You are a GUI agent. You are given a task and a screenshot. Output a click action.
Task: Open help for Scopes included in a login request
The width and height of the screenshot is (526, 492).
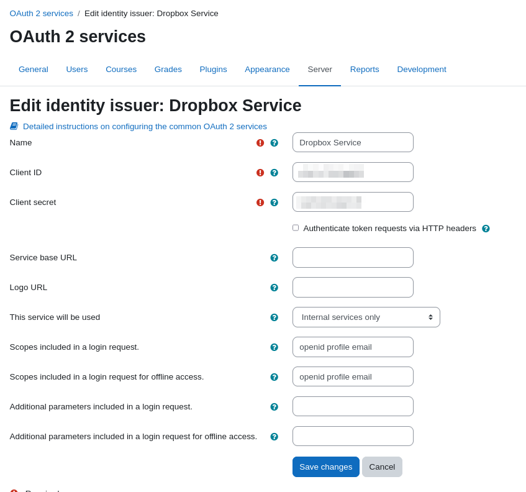[x=274, y=347]
